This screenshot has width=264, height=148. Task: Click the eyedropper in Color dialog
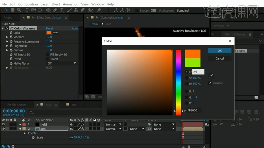click(x=211, y=76)
